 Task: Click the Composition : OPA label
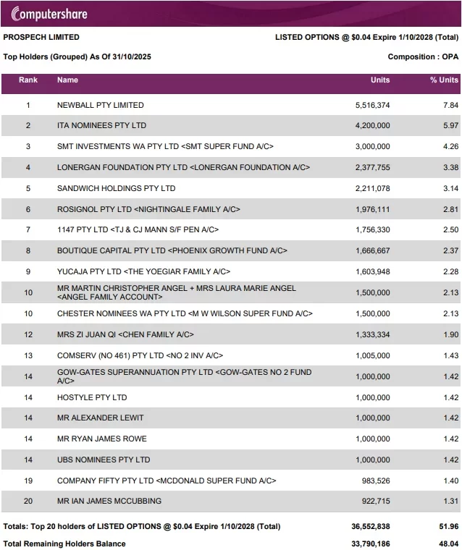pyautogui.click(x=423, y=56)
